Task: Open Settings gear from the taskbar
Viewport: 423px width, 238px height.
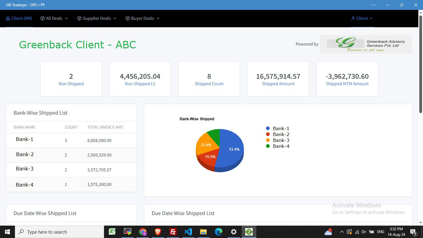Action: coord(233,232)
